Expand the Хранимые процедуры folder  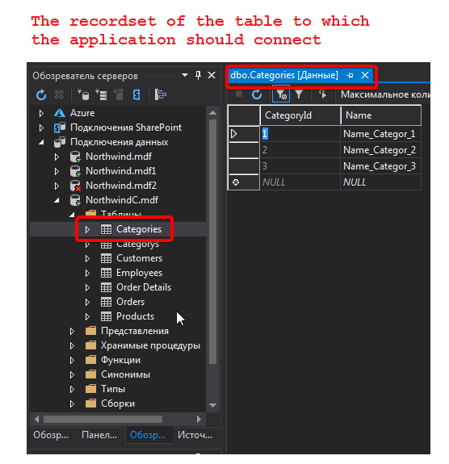72,345
